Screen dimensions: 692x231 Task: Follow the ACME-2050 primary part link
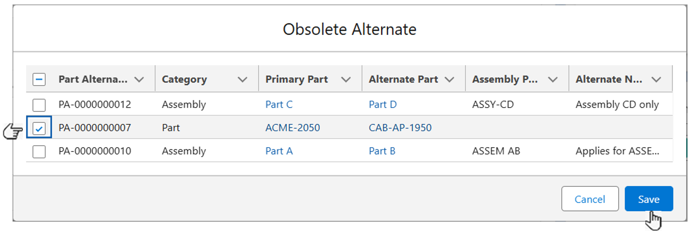pyautogui.click(x=293, y=128)
